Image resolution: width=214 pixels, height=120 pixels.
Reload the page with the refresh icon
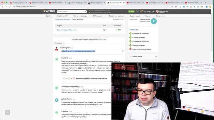tap(10, 7)
